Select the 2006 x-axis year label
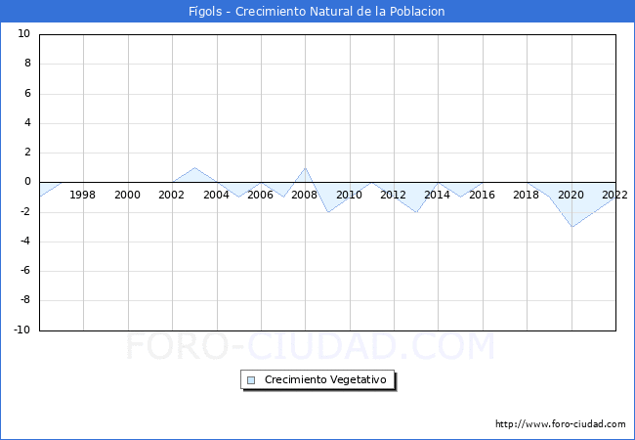Viewport: 635px width, 440px height. point(260,195)
